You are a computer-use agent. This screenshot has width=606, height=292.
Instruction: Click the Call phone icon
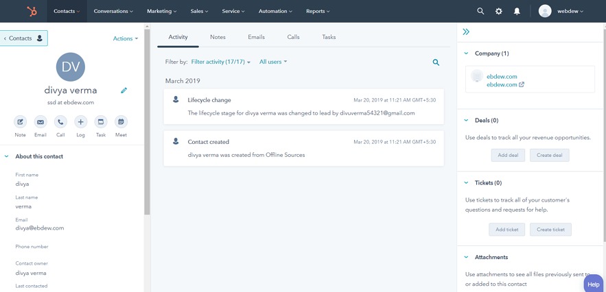point(60,122)
